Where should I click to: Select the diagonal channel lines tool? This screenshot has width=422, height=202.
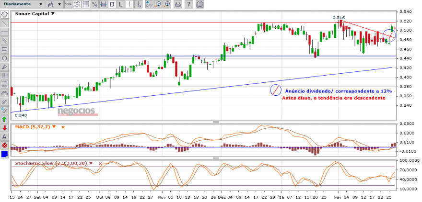pyautogui.click(x=4, y=101)
